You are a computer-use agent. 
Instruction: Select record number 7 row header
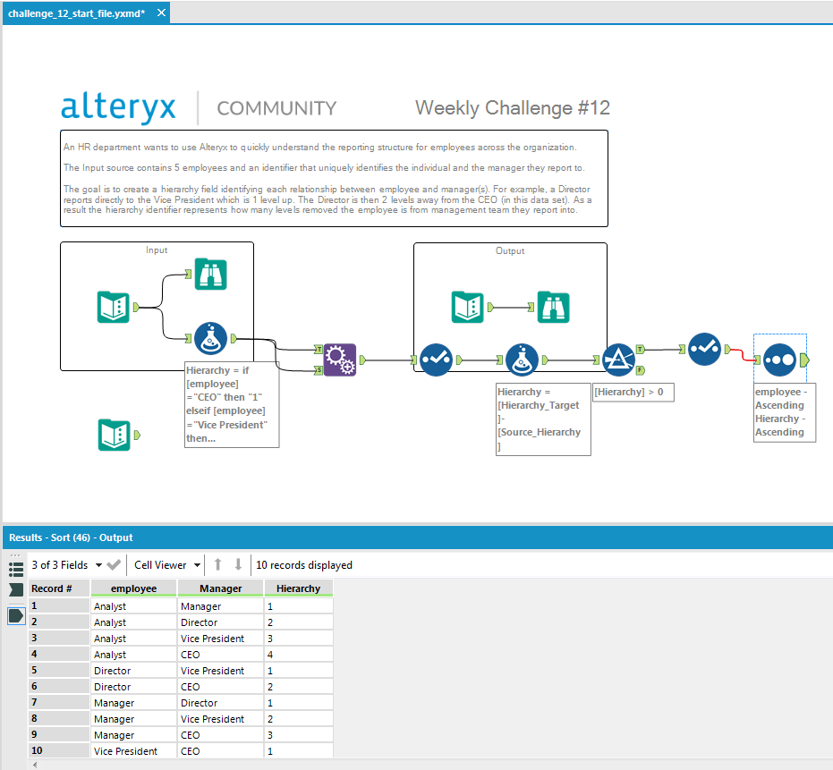coord(58,703)
